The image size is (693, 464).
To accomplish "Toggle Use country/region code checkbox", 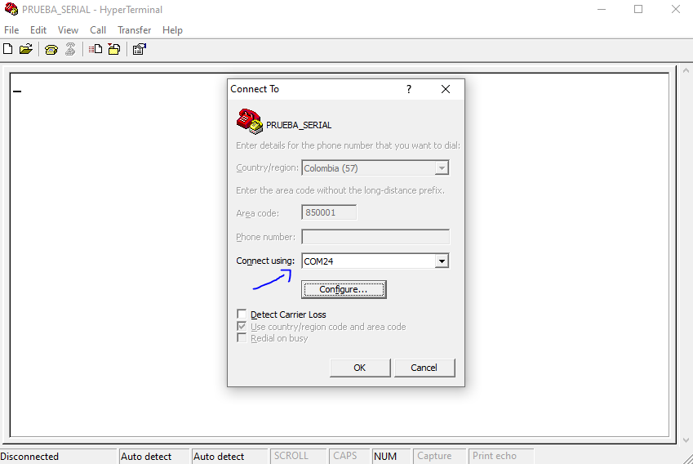I will tap(242, 327).
